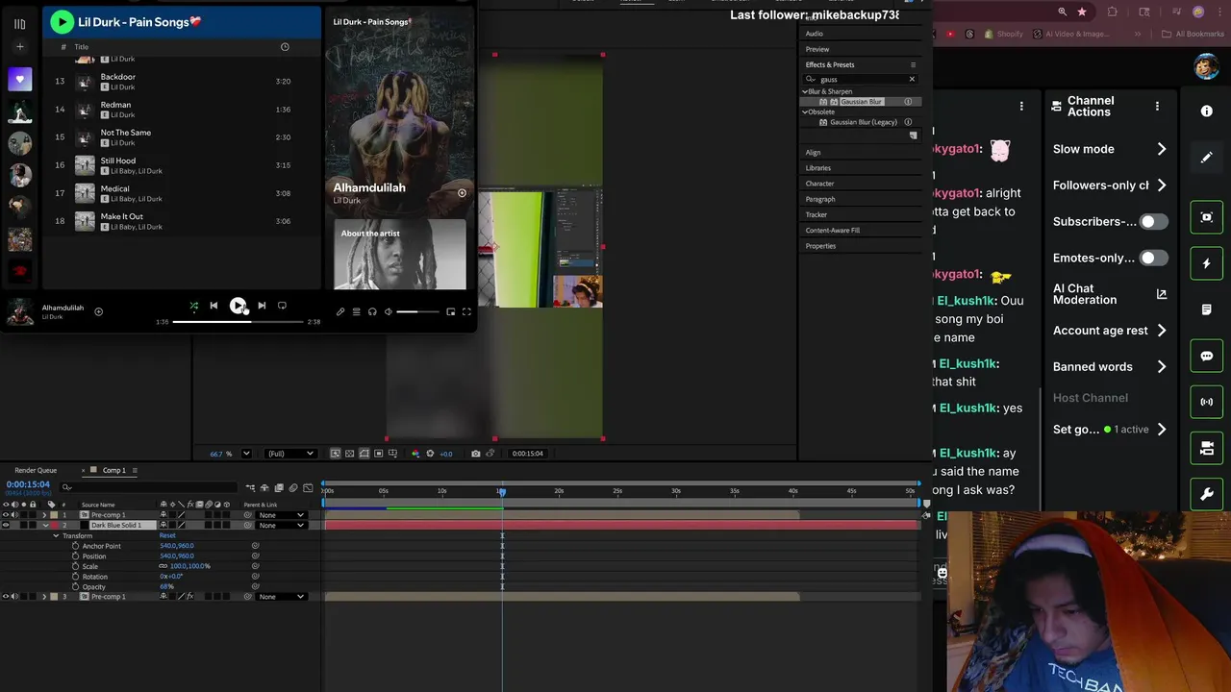Screen dimensions: 1231x692
Task: Click the Opacity value 68%
Action: (x=167, y=586)
